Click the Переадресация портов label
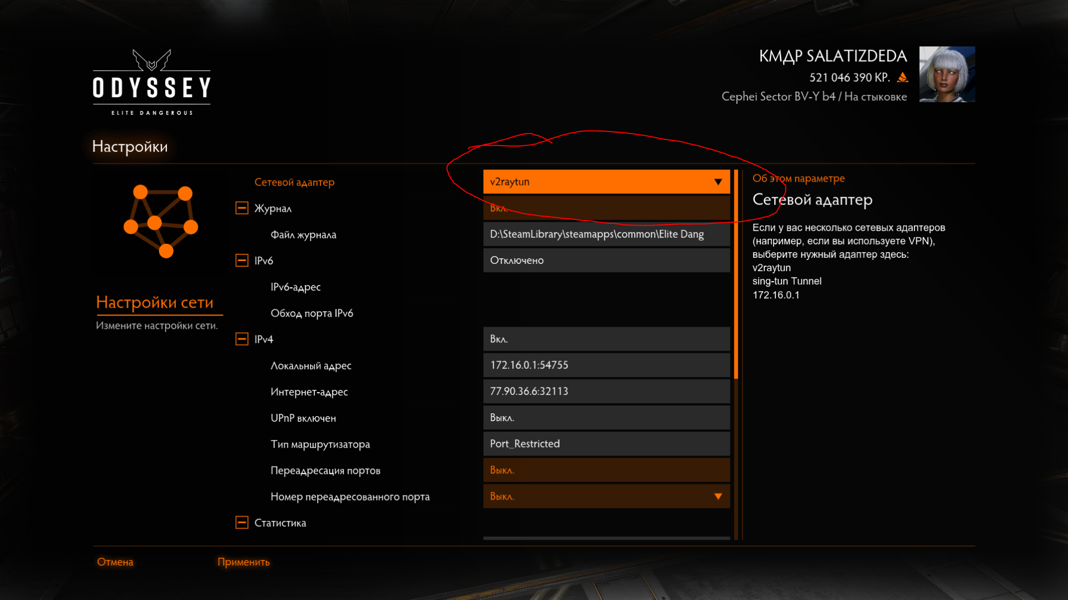 (x=325, y=471)
